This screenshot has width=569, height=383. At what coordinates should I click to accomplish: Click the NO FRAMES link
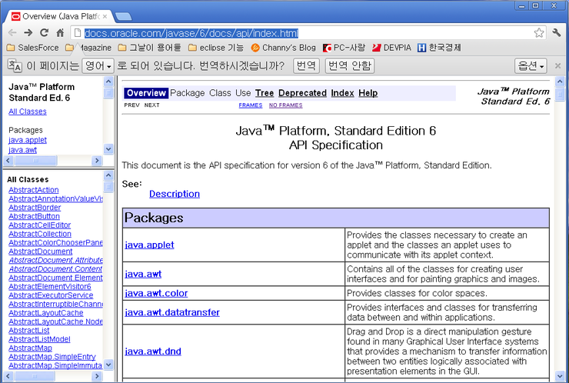click(285, 105)
